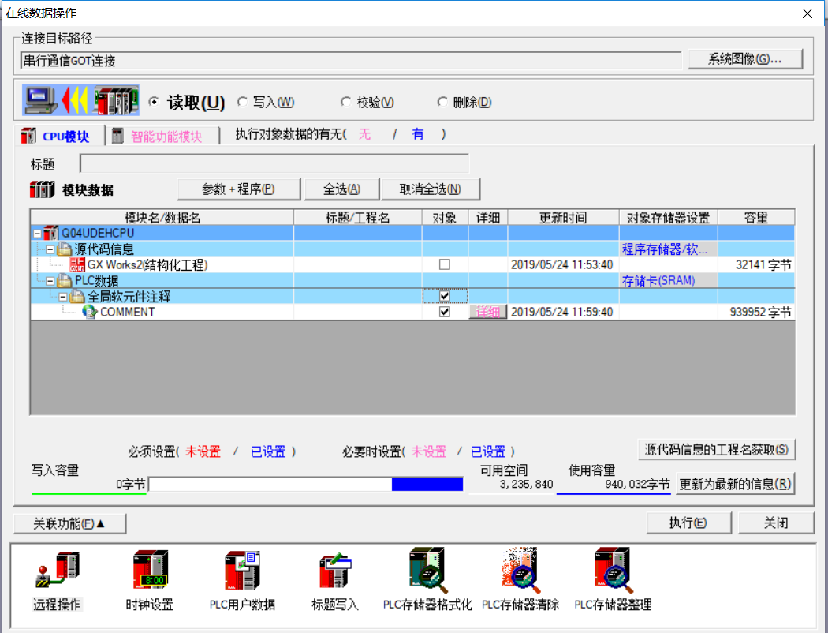Viewport: 828px width, 633px height.
Task: Select the 校验(V) radio button
Action: pos(346,103)
